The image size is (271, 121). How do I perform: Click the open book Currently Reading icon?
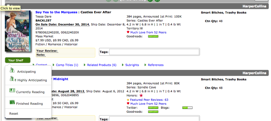12,91
